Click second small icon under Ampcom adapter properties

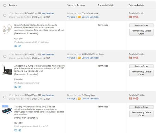click(x=20, y=87)
